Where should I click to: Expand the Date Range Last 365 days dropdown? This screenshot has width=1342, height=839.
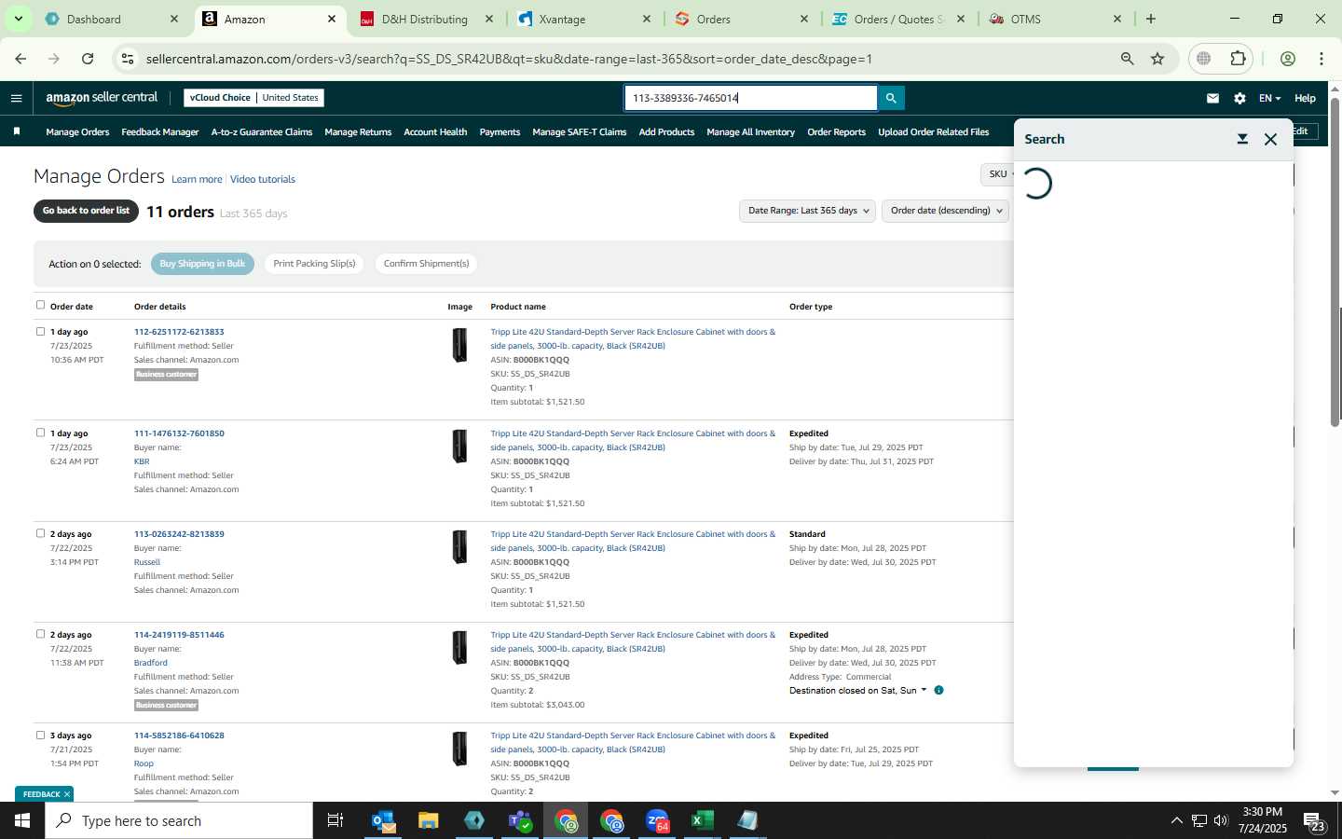coord(807,211)
